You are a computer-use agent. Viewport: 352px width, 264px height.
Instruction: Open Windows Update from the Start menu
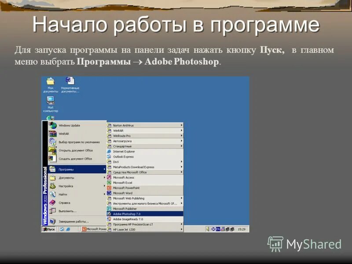pyautogui.click(x=77, y=125)
